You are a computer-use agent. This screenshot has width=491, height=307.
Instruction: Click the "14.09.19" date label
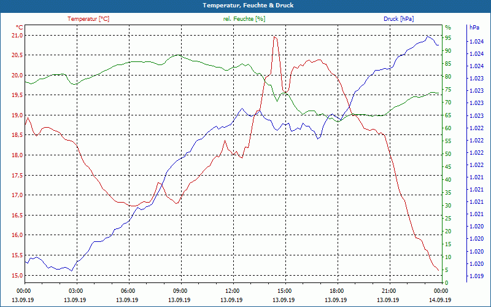click(x=440, y=300)
